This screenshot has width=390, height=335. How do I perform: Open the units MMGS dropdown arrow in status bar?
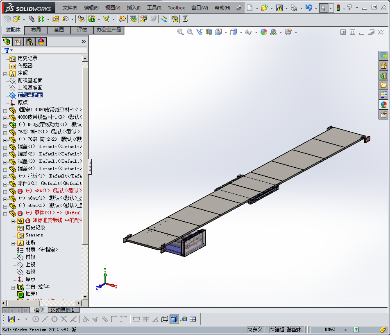[345, 330]
